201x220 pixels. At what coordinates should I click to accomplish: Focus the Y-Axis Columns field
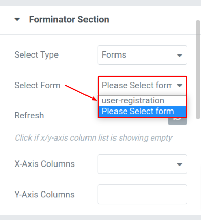tap(142, 195)
